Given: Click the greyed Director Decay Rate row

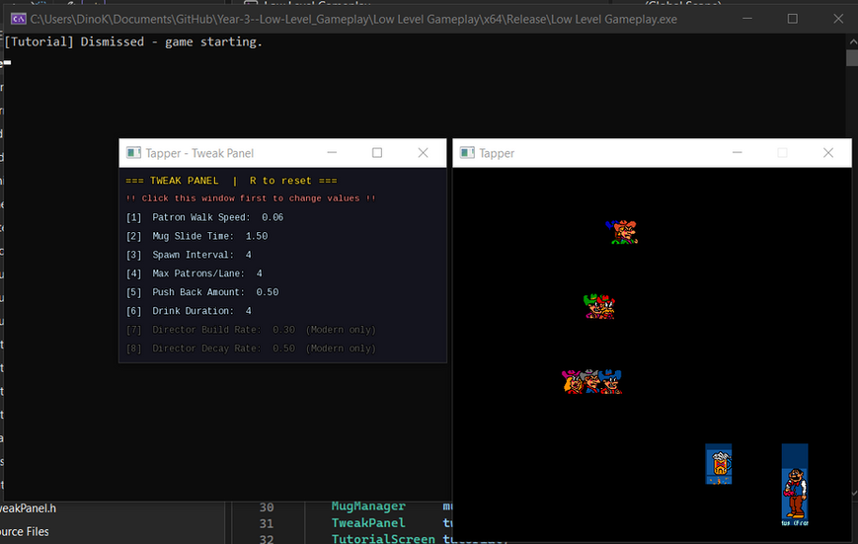Looking at the screenshot, I should [x=251, y=349].
